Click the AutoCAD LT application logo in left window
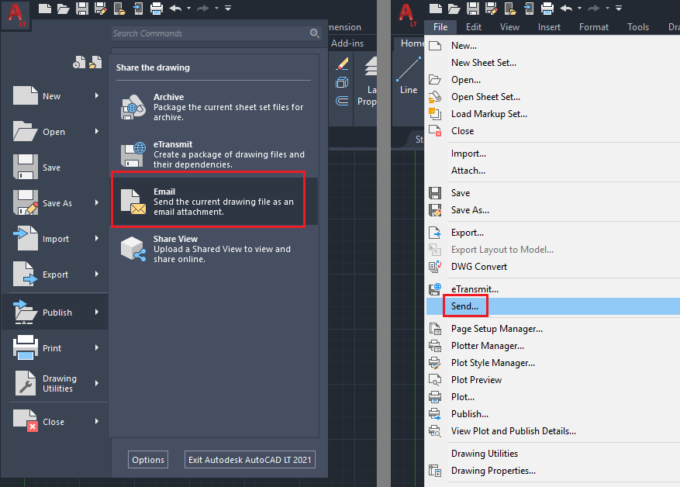This screenshot has height=487, width=680. coord(16,14)
